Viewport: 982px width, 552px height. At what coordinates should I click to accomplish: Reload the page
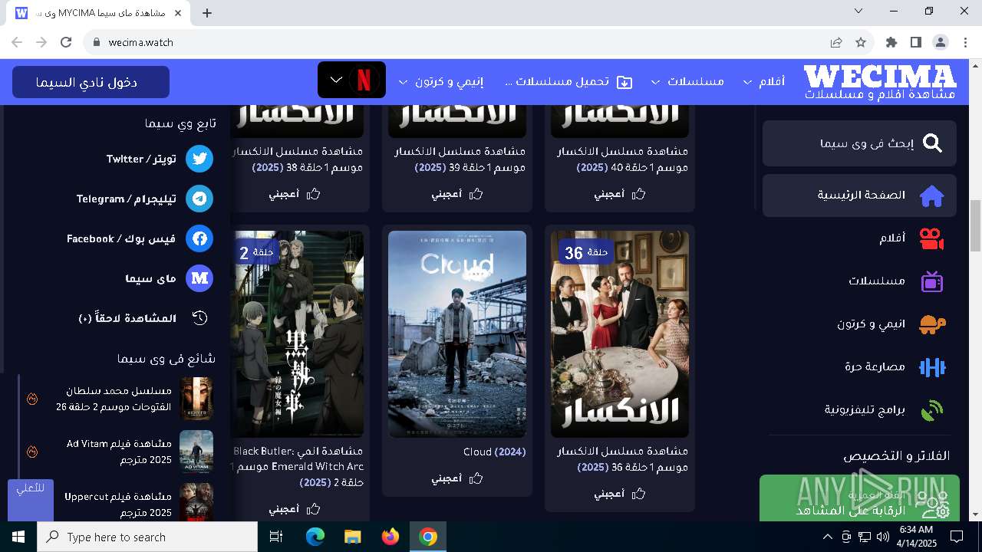(x=66, y=42)
